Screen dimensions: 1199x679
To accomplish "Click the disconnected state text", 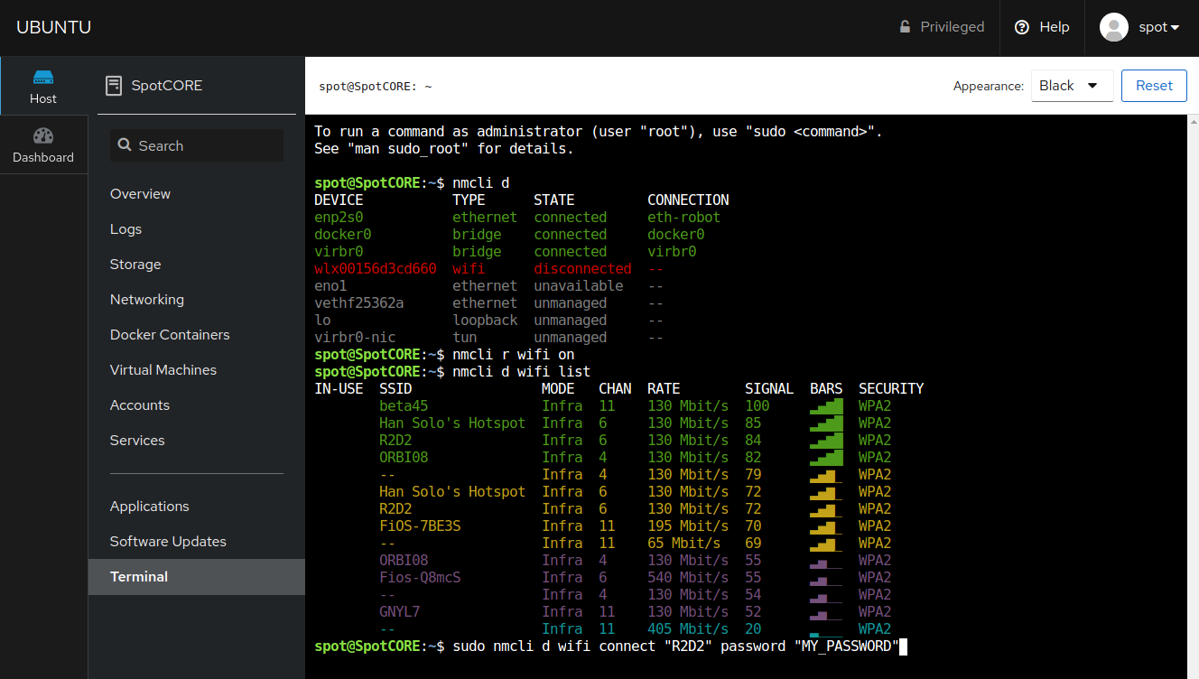I will pyautogui.click(x=582, y=269).
